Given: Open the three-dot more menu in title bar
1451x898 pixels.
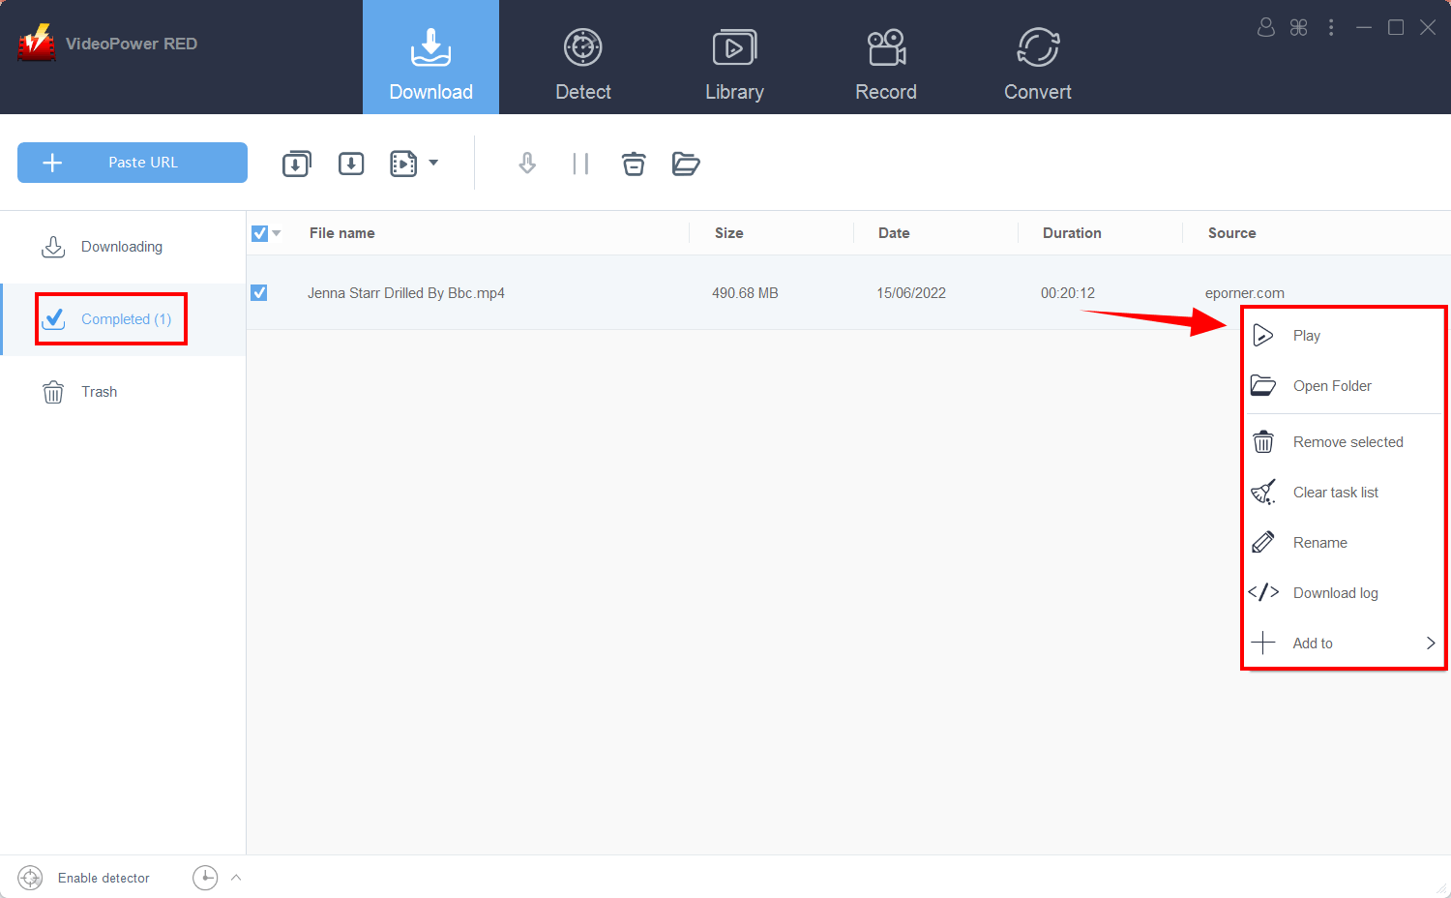Looking at the screenshot, I should (1331, 27).
